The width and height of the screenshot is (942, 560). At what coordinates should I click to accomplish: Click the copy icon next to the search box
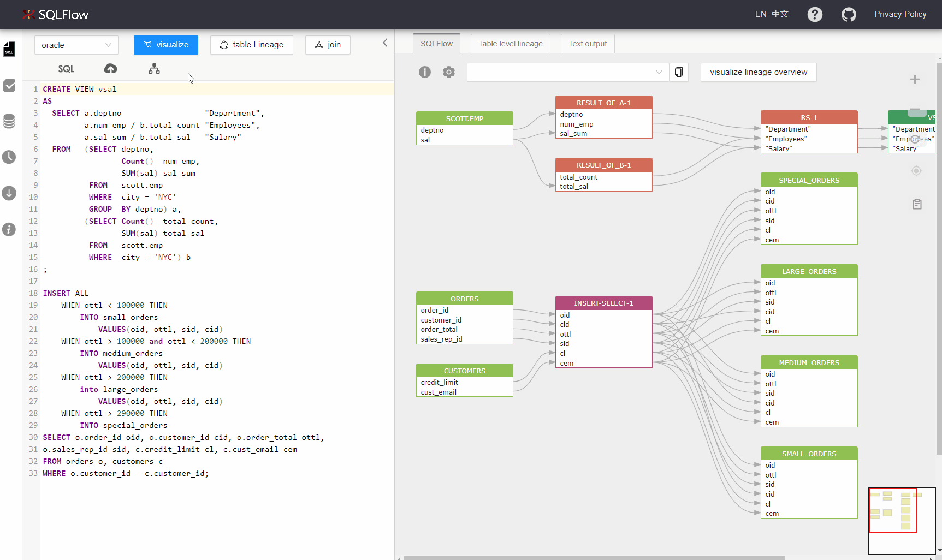pyautogui.click(x=678, y=72)
